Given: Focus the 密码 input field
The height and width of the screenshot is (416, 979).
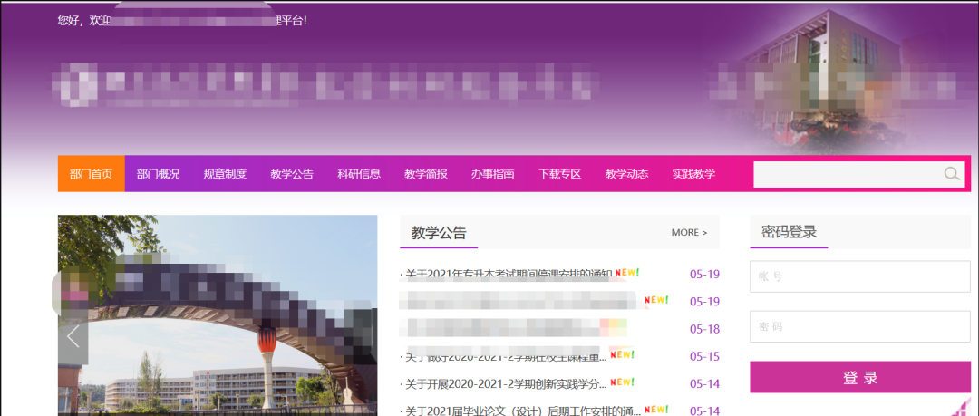Looking at the screenshot, I should [859, 326].
